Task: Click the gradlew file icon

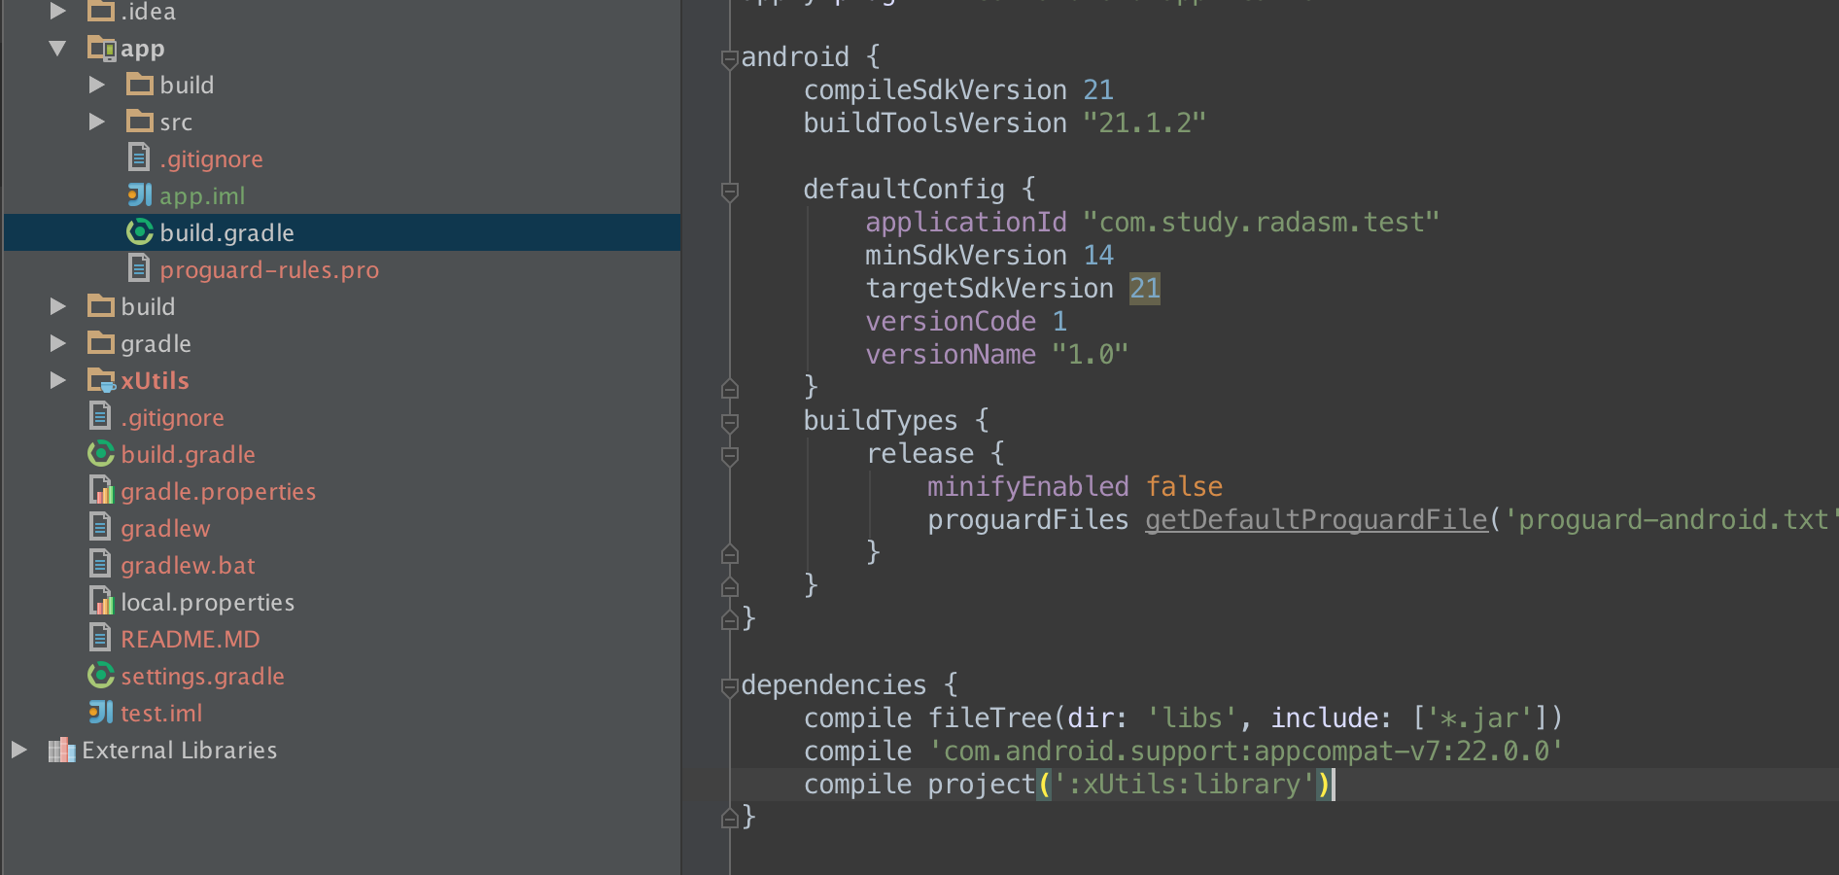Action: pos(100,527)
